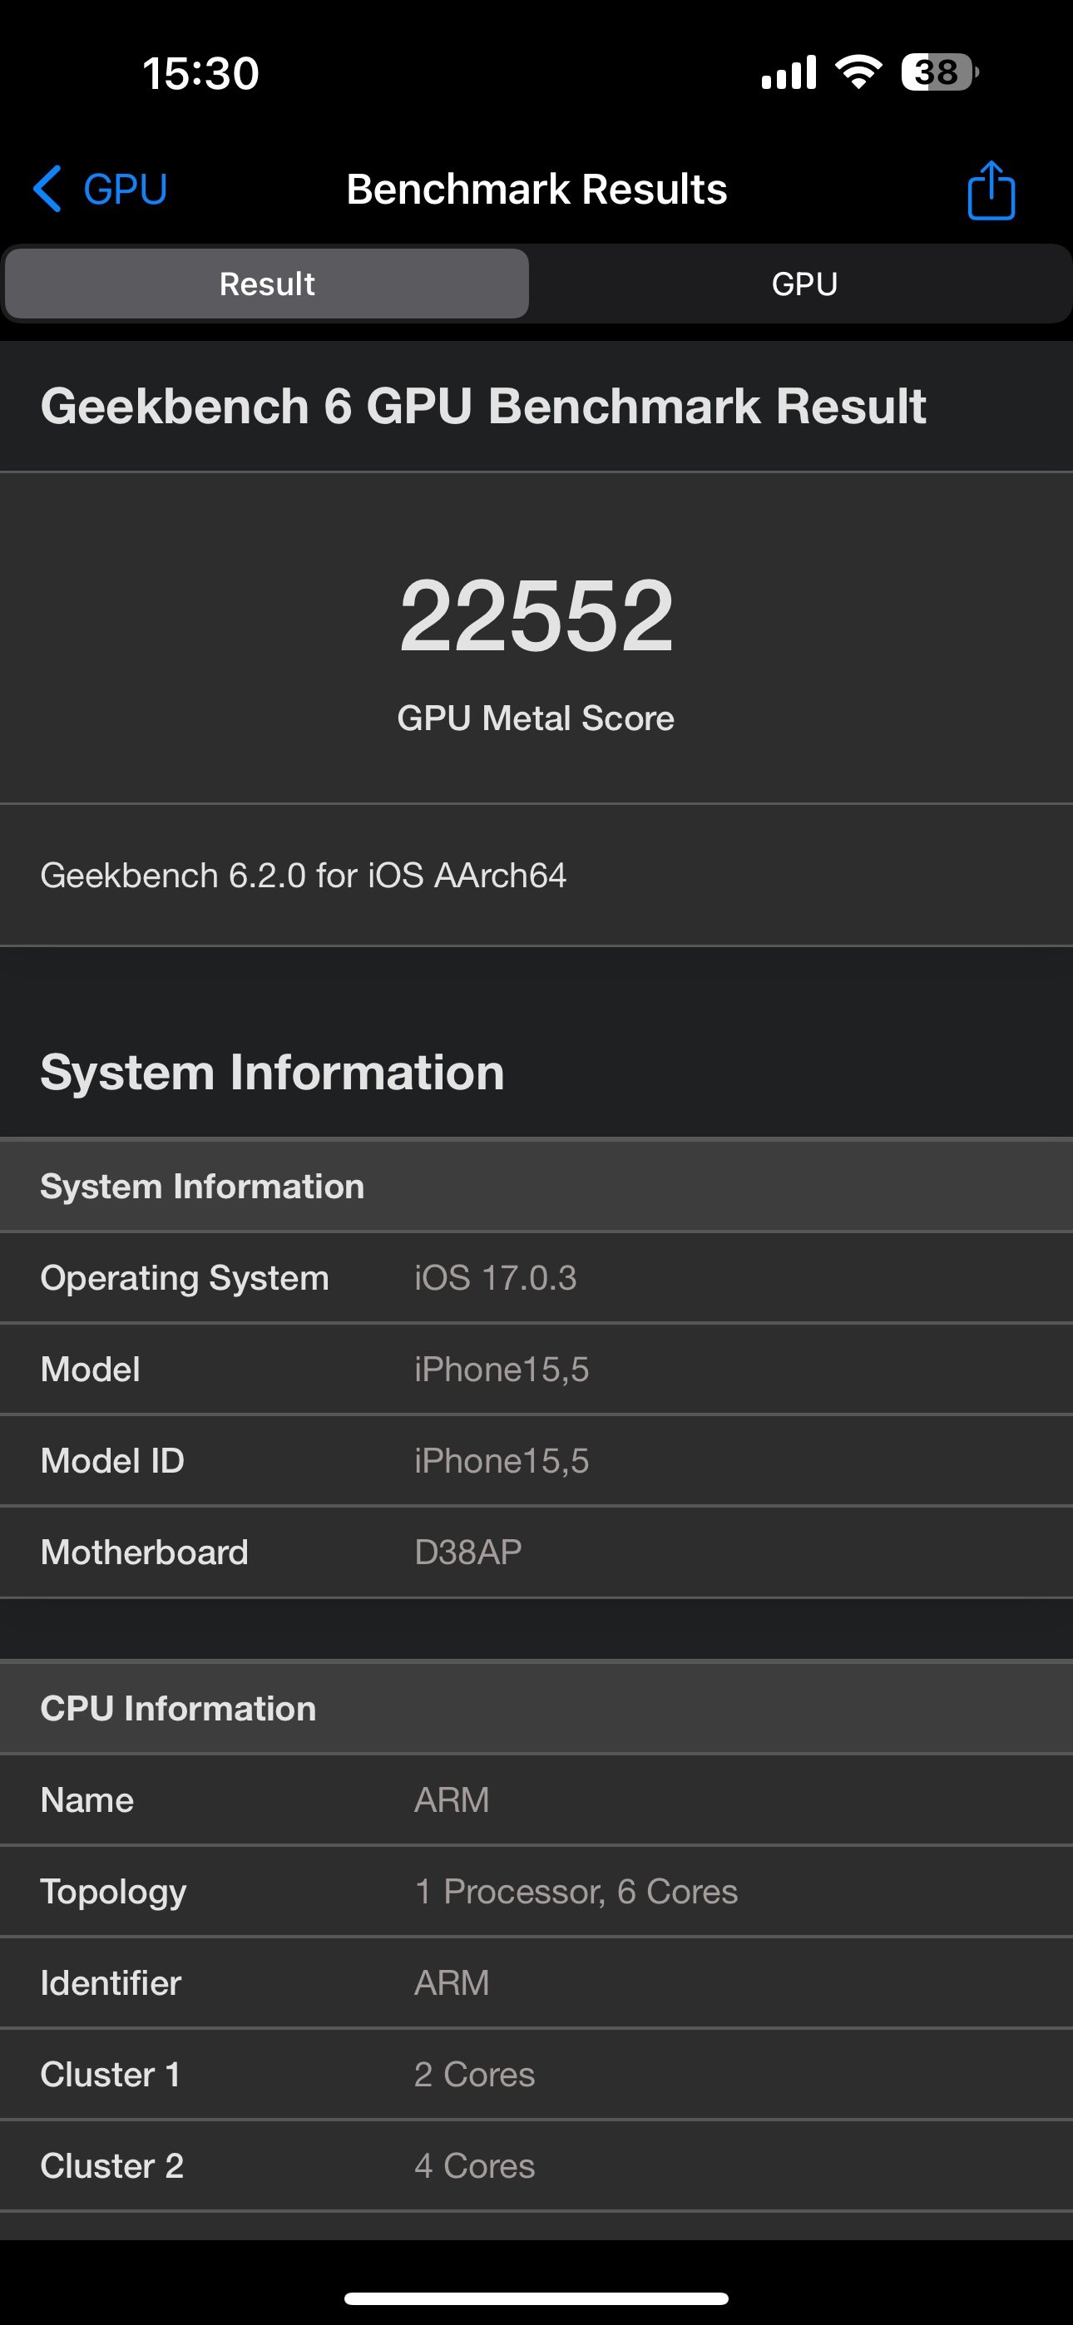The image size is (1073, 2325).
Task: Tap the CPU Information header
Action: [x=179, y=1709]
